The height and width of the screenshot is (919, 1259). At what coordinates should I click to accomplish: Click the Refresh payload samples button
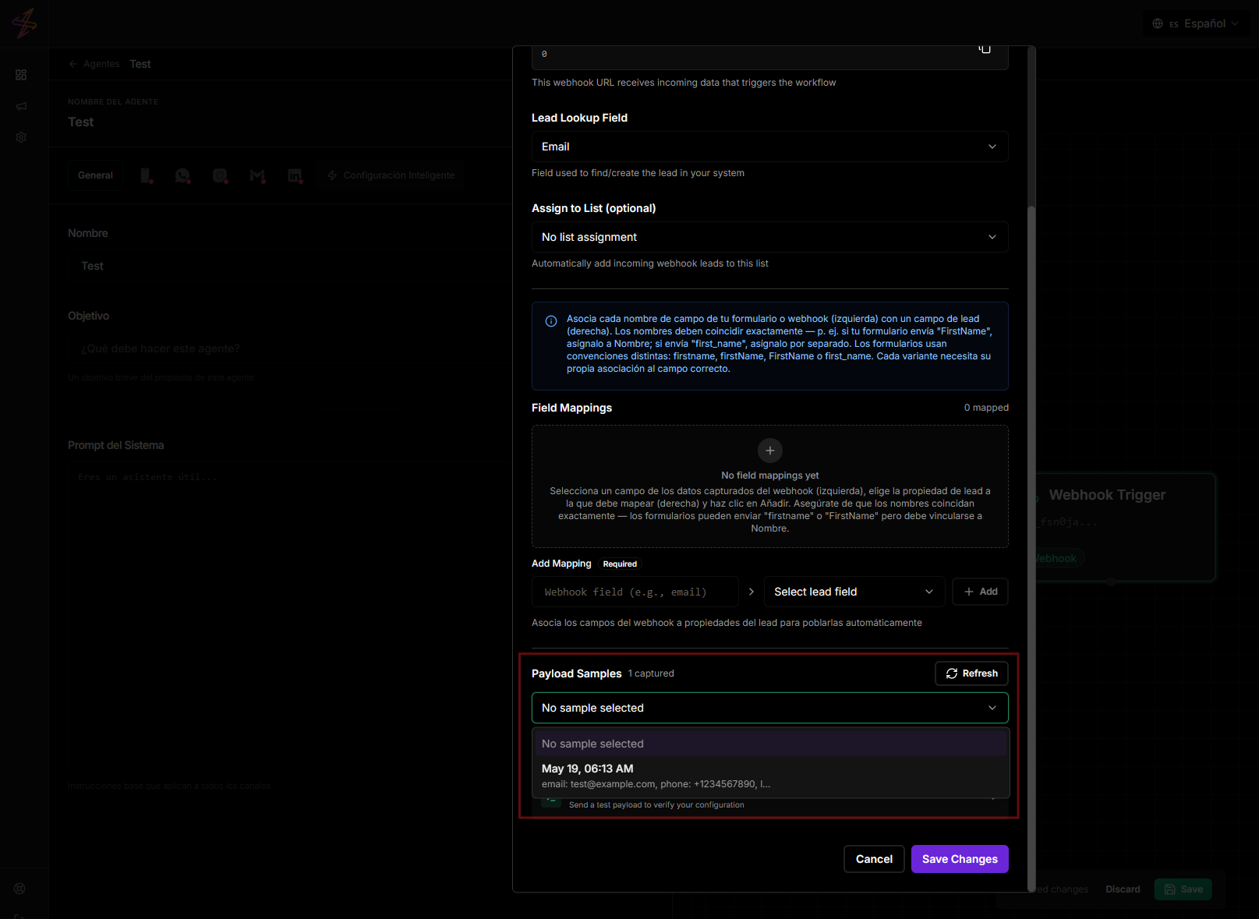tap(971, 673)
